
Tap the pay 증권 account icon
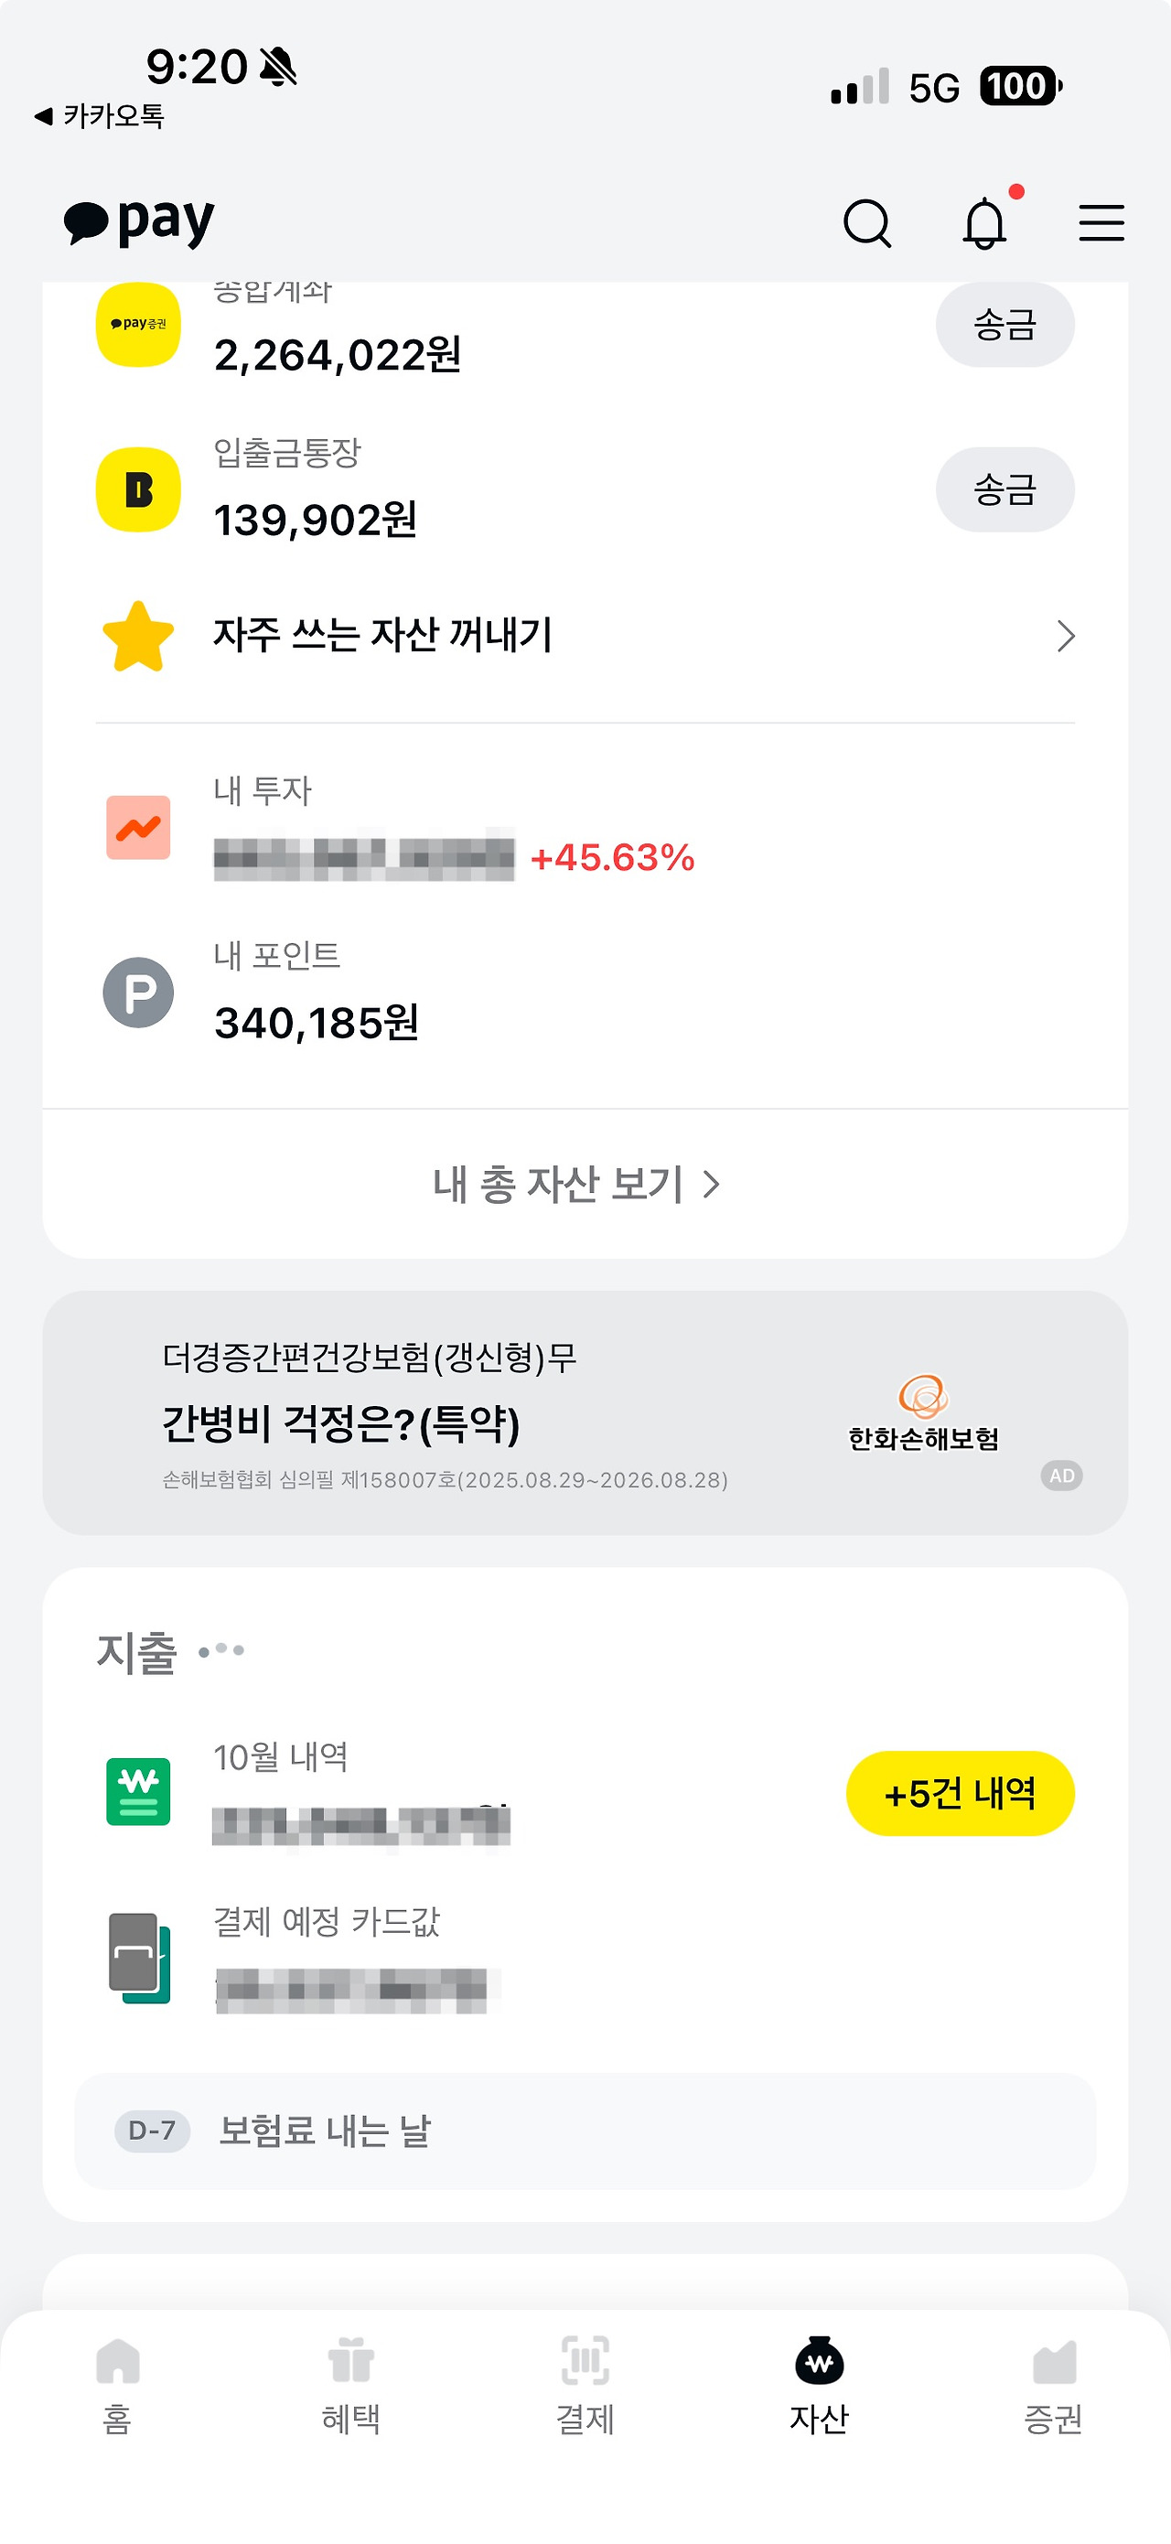[x=138, y=324]
